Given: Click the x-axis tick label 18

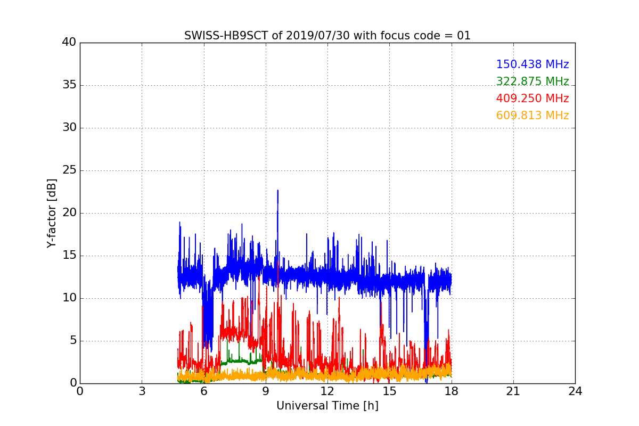Looking at the screenshot, I should (452, 391).
